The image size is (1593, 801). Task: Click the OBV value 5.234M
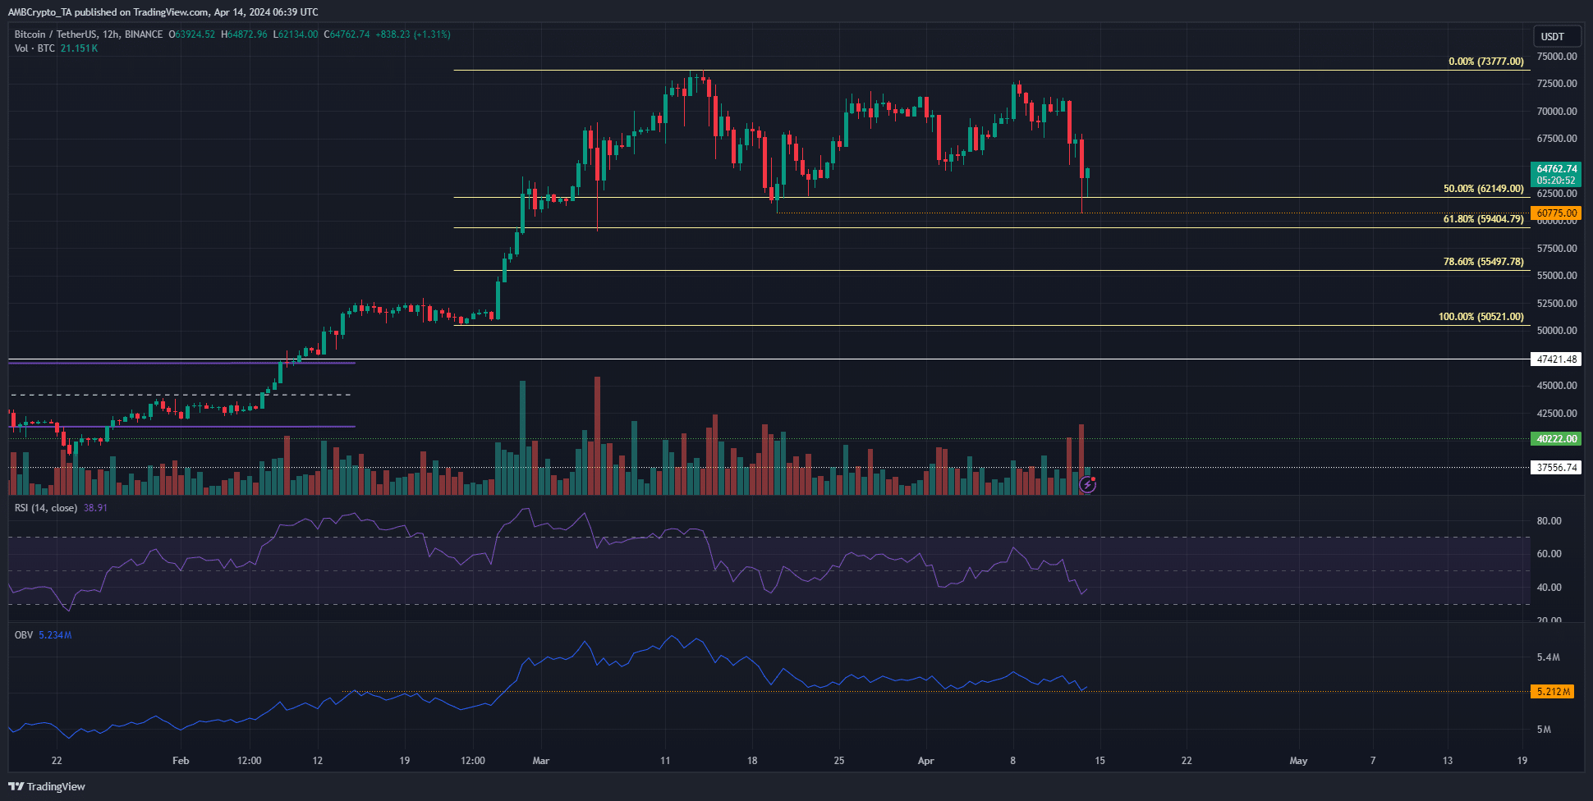tap(55, 635)
